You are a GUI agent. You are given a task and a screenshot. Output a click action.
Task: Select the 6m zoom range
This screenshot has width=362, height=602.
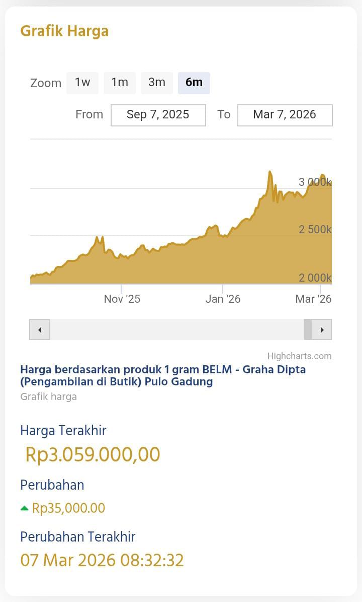click(194, 83)
